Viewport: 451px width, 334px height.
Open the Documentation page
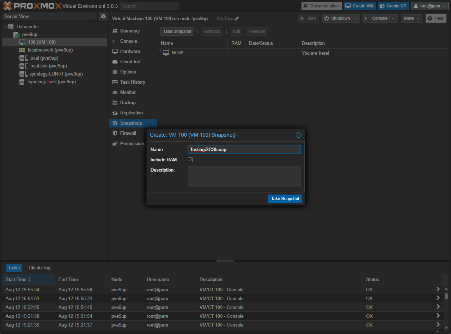click(x=321, y=6)
